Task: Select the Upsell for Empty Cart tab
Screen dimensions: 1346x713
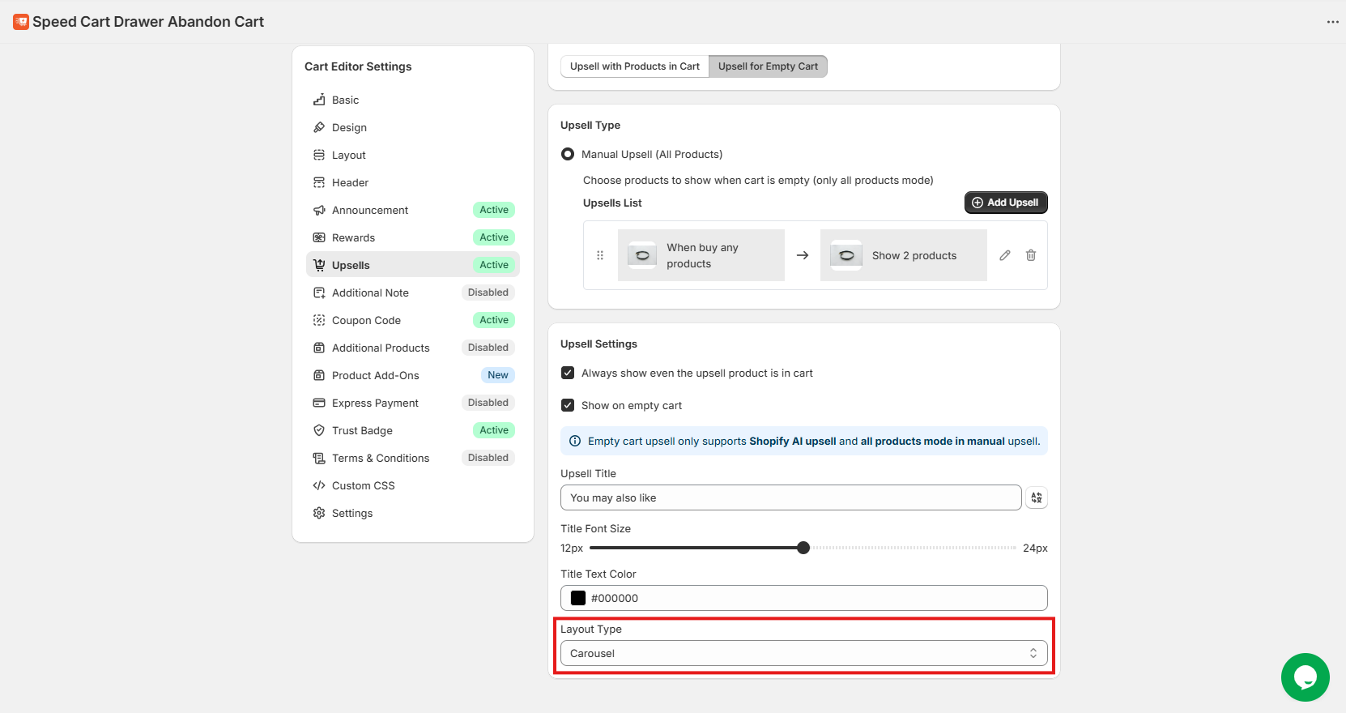Action: [768, 66]
